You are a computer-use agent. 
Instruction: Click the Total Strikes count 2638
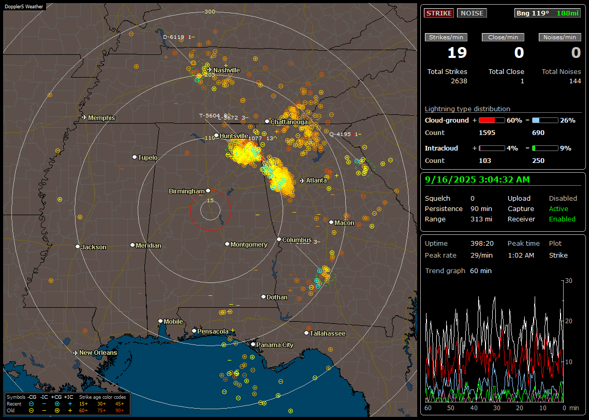point(459,81)
